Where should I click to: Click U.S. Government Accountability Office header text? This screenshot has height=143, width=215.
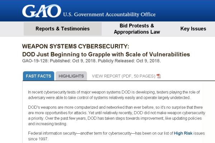pyautogui.click(x=109, y=15)
